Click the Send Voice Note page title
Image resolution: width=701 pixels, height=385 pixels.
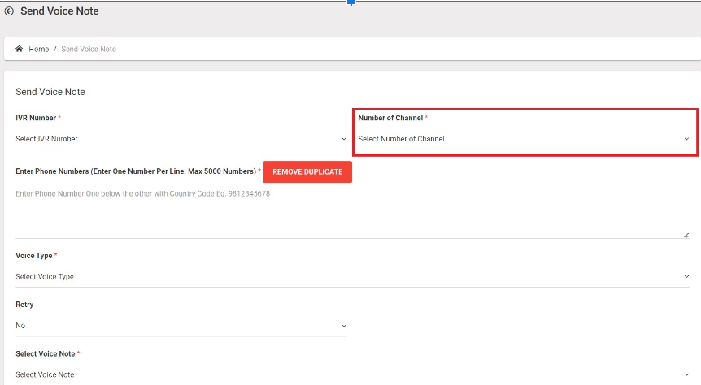click(x=59, y=11)
